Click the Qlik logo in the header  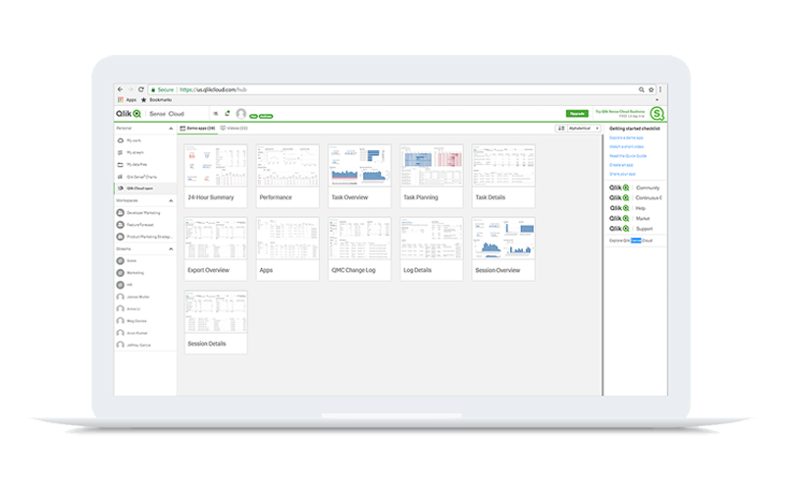tap(130, 114)
